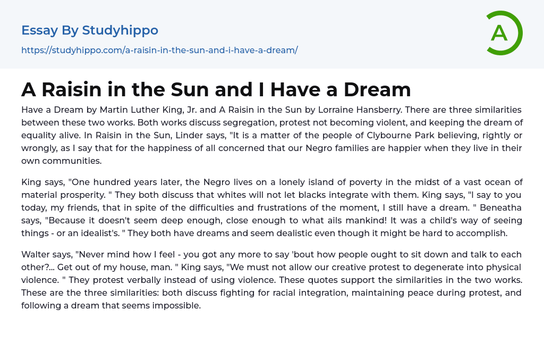Click the words 'material prosperity'

click(60, 195)
